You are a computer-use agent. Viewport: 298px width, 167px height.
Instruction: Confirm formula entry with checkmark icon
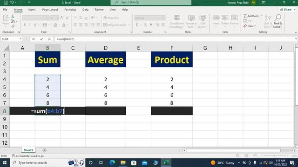41,39
